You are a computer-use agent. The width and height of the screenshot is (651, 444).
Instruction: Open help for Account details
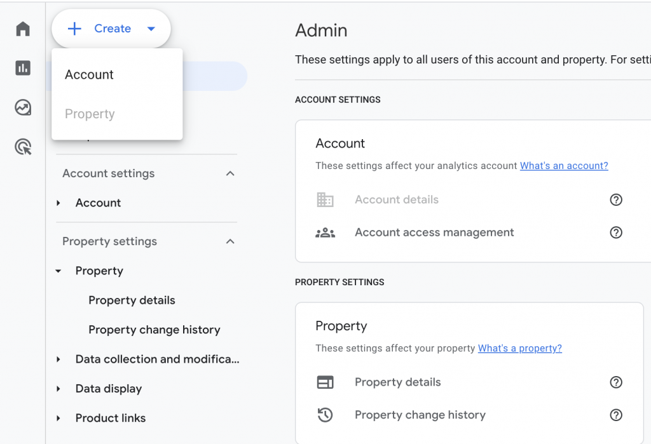coord(616,199)
